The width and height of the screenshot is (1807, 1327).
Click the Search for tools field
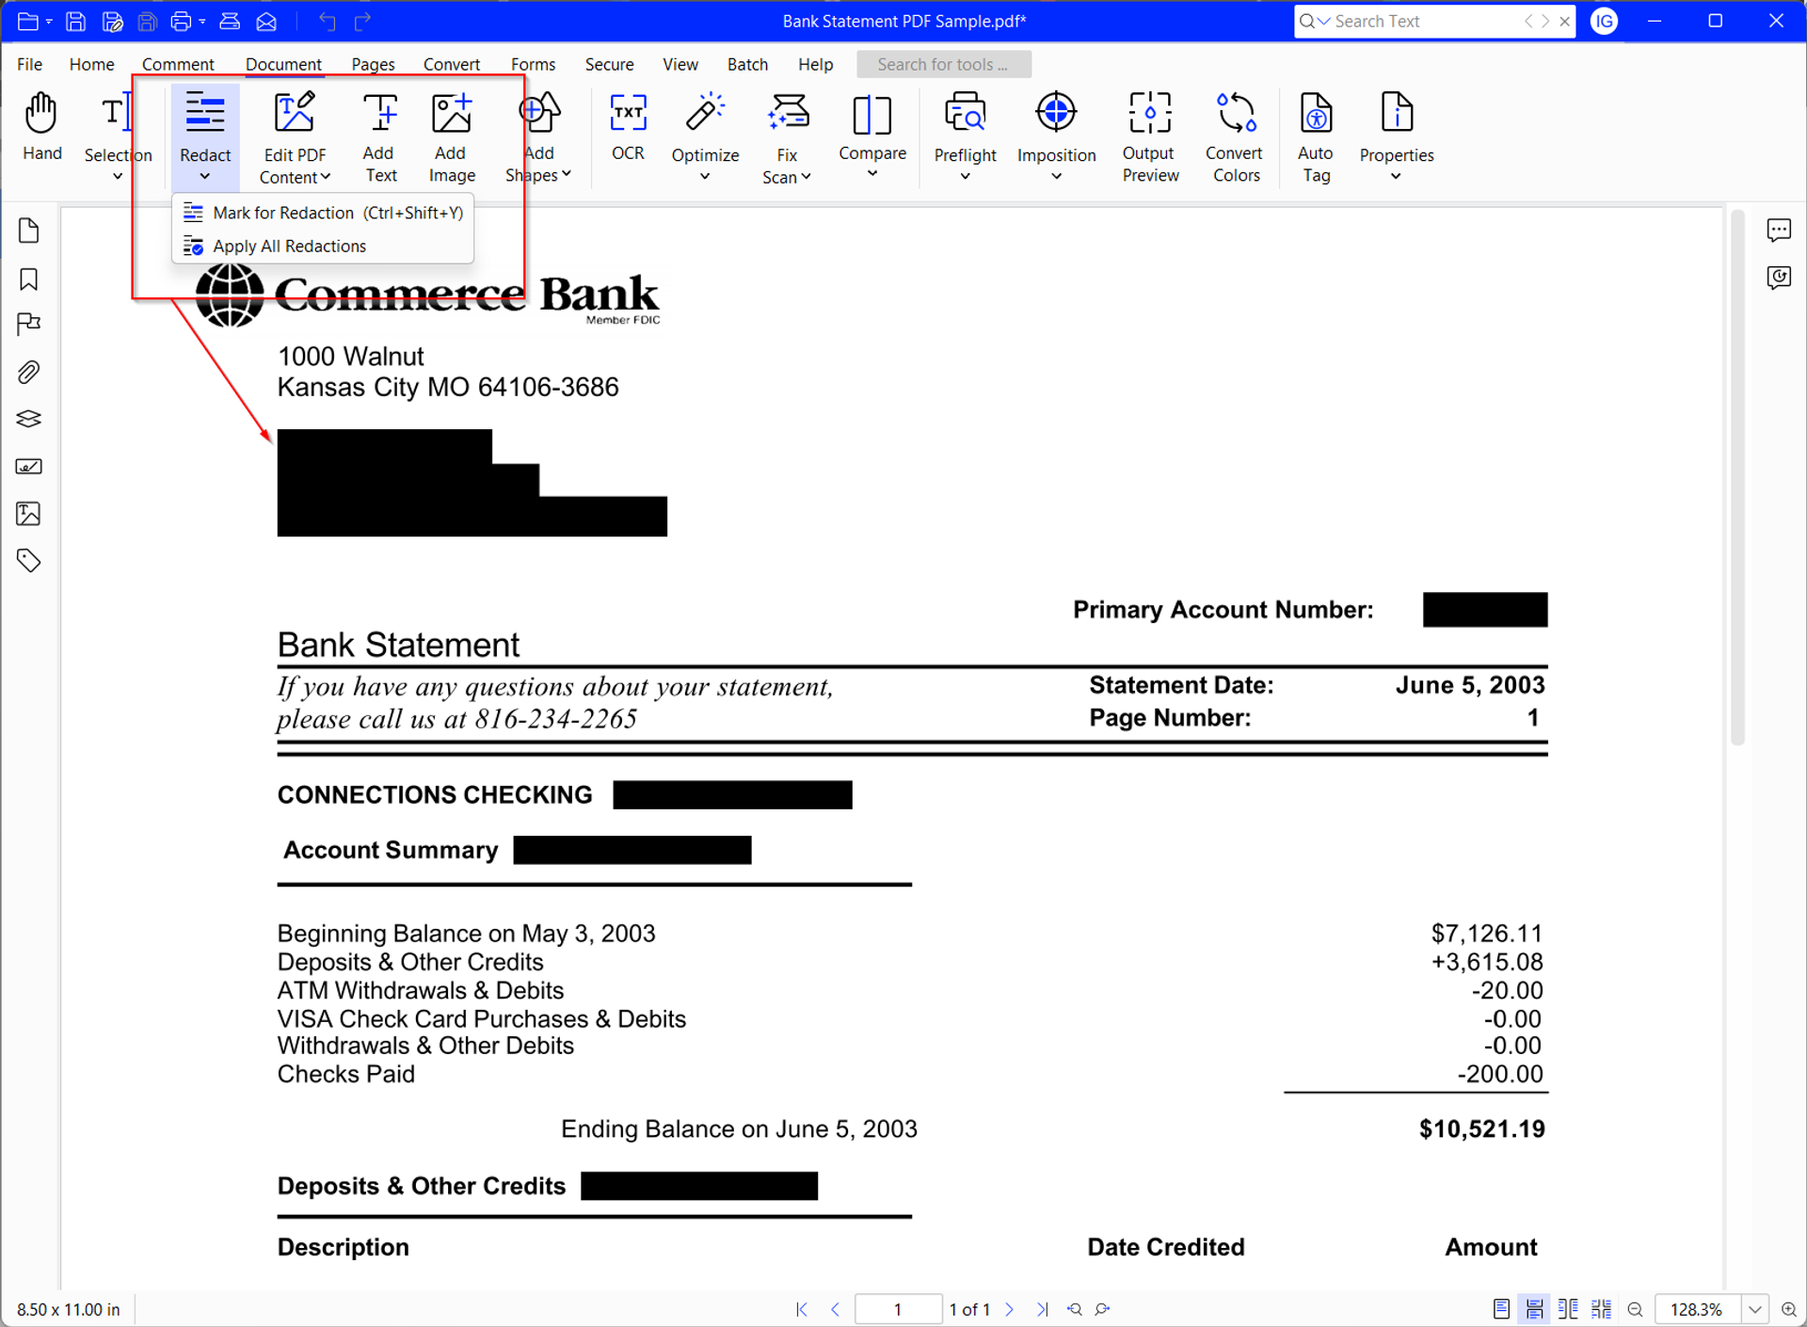coord(943,64)
